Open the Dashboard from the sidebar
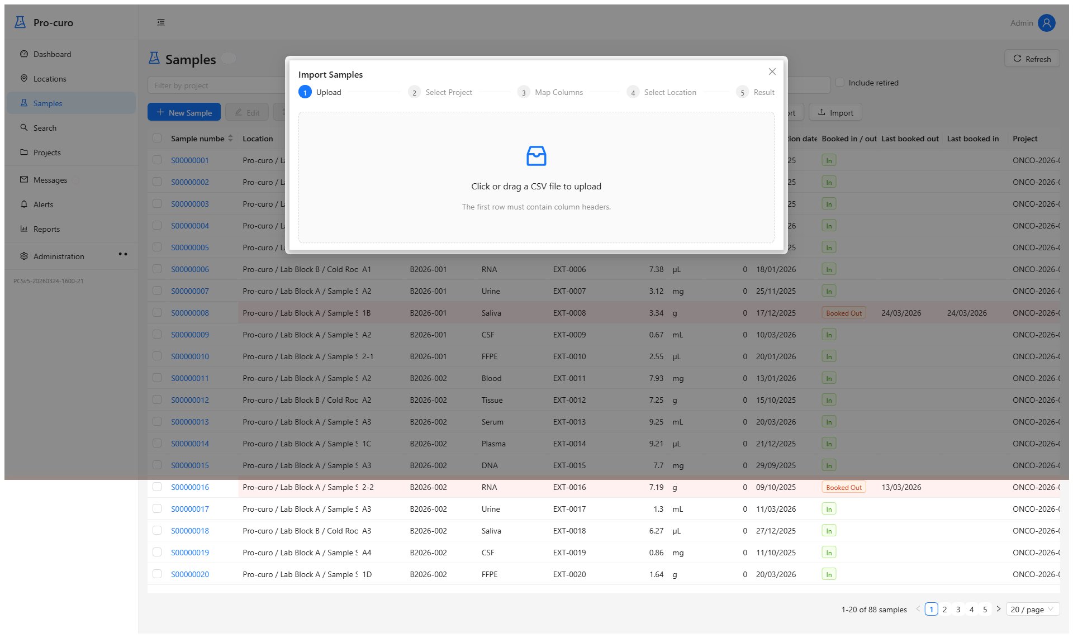Screen dimensions: 1073x638 52,54
